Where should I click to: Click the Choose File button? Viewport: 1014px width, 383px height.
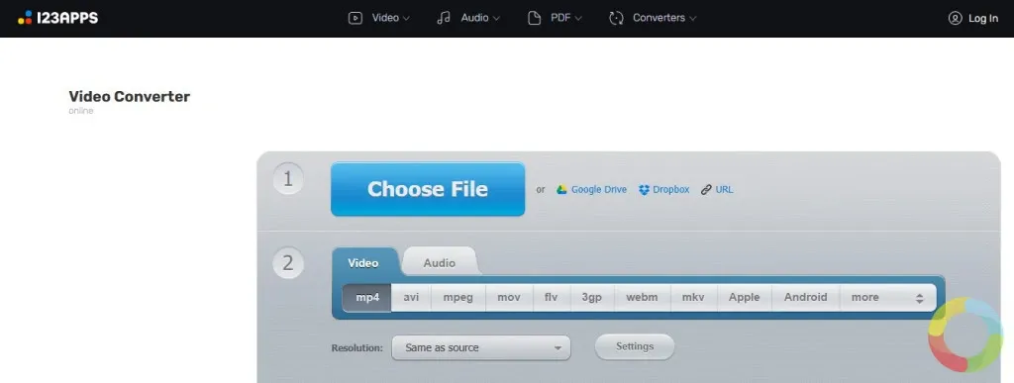coord(428,189)
